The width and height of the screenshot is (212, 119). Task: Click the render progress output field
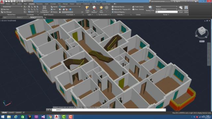point(167,12)
